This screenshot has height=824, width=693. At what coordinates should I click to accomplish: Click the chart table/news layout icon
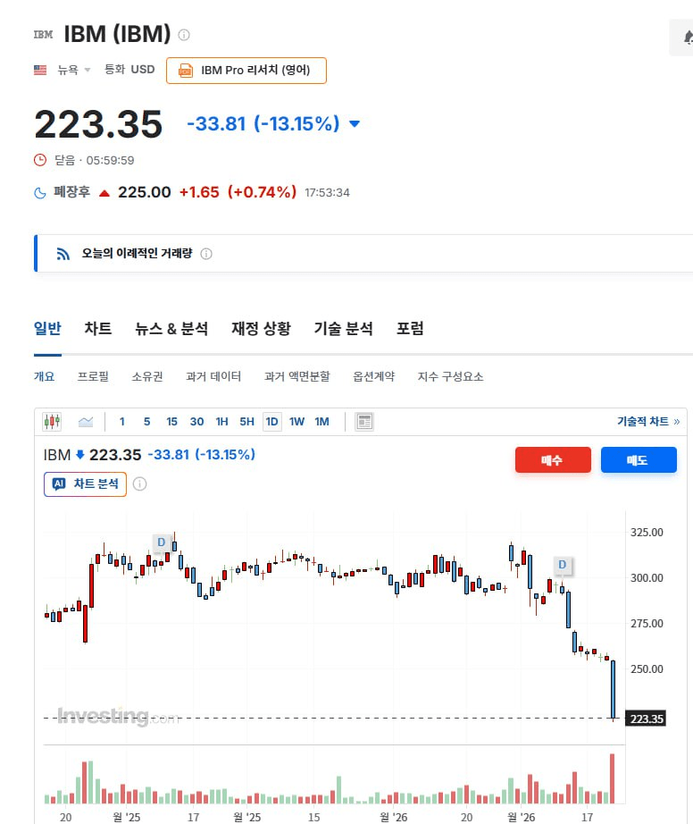tap(363, 422)
